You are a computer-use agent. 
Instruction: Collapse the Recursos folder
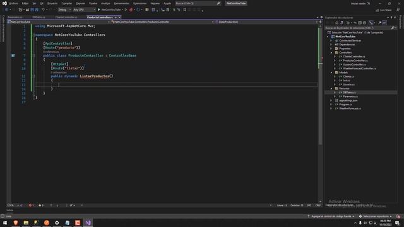coord(331,88)
